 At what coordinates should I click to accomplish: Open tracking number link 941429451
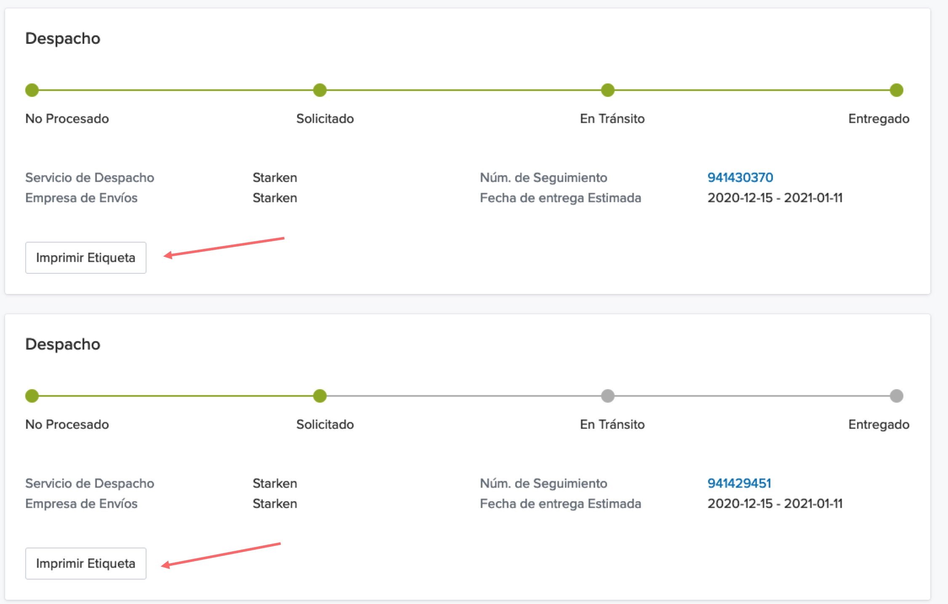point(739,483)
